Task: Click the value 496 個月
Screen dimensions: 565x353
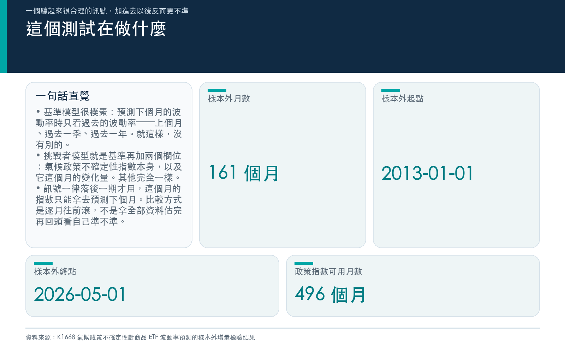Action: click(x=331, y=294)
